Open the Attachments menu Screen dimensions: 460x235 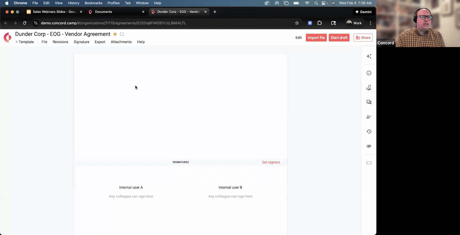121,42
